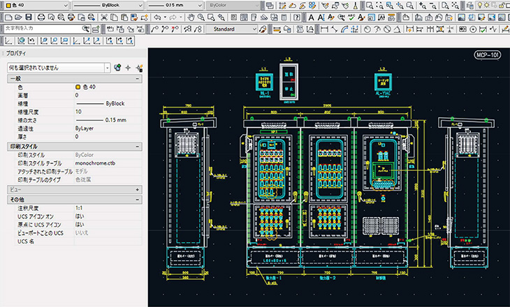Select the Diameter dimension tool
This screenshot has width=510, height=307.
[387, 29]
